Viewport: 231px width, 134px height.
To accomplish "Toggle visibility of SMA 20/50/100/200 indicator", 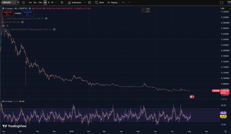I will pos(22,22).
